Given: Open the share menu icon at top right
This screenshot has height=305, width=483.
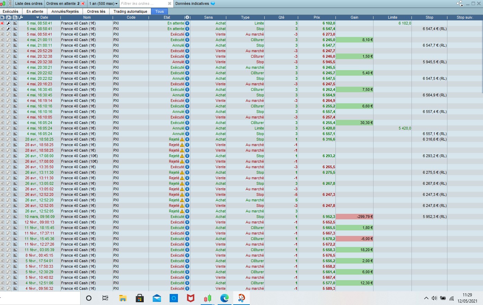Looking at the screenshot, I should click(460, 3).
